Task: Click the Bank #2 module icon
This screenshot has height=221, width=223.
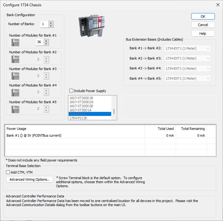Action: coord(15,59)
